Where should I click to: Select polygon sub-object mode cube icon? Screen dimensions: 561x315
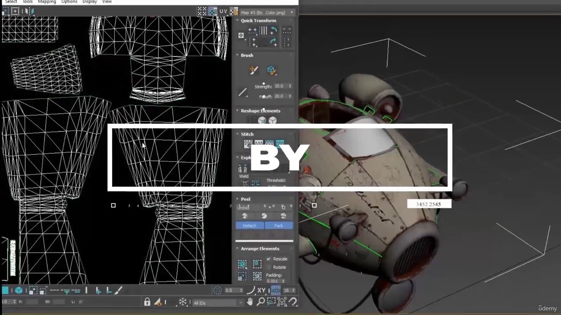(x=19, y=290)
